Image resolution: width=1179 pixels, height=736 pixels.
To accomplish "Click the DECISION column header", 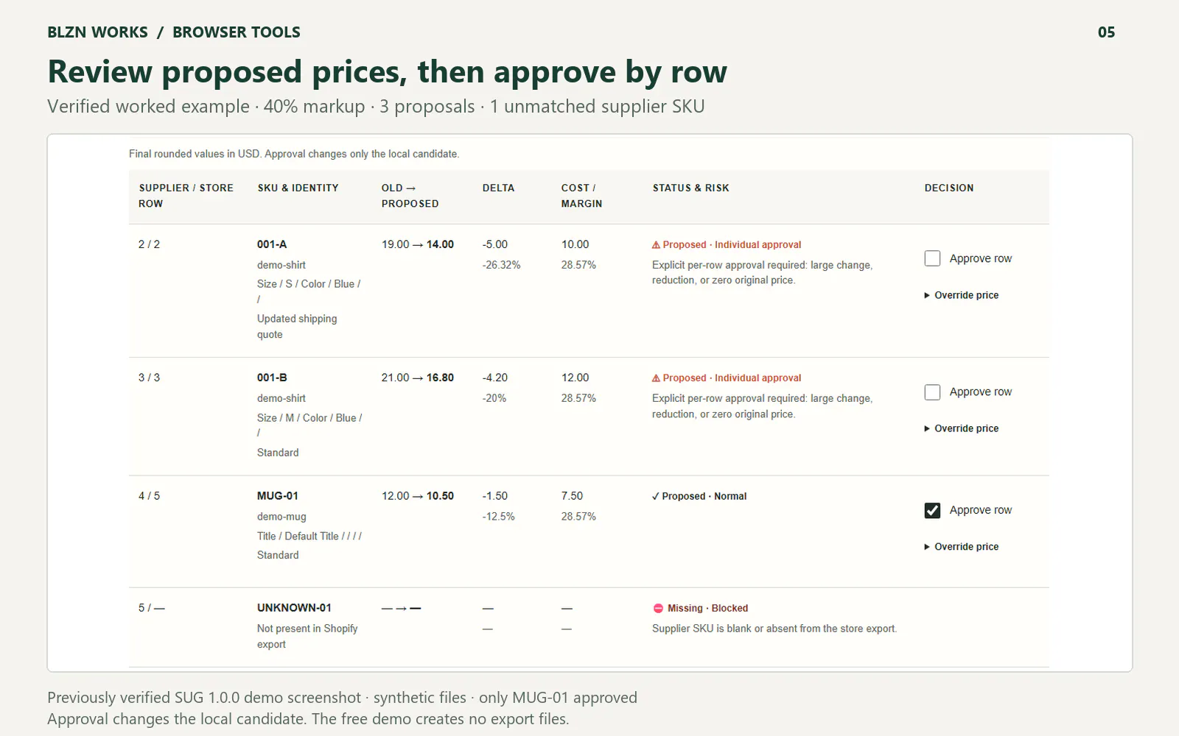I will click(949, 188).
